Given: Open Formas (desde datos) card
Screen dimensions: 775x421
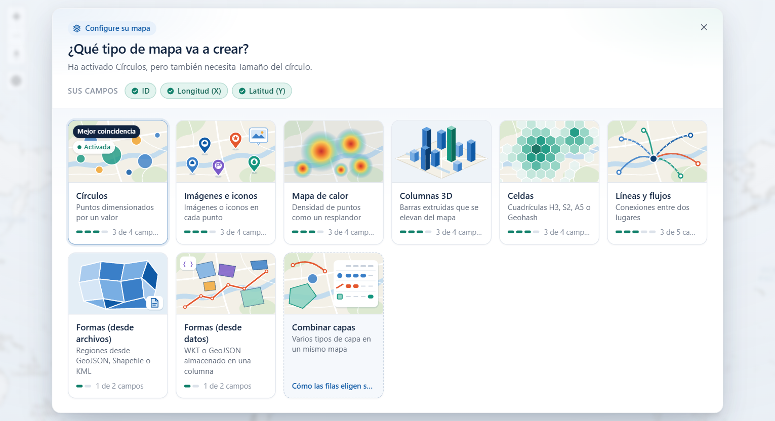Looking at the screenshot, I should (x=226, y=325).
